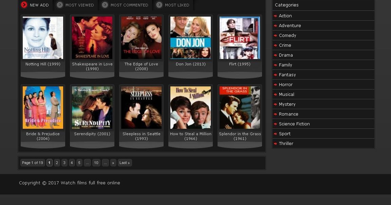Click the red arrow bullet next to Science Fiction
The image size is (391, 205).
[275, 124]
